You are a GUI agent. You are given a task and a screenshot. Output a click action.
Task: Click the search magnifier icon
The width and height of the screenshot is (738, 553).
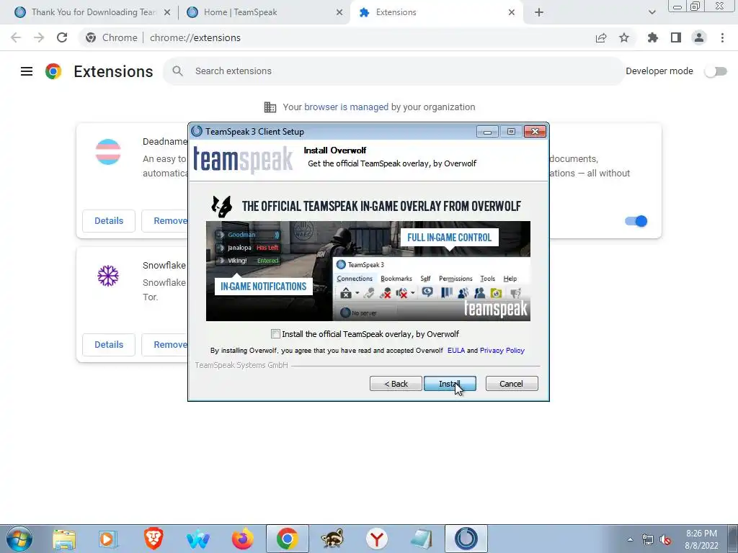click(177, 71)
